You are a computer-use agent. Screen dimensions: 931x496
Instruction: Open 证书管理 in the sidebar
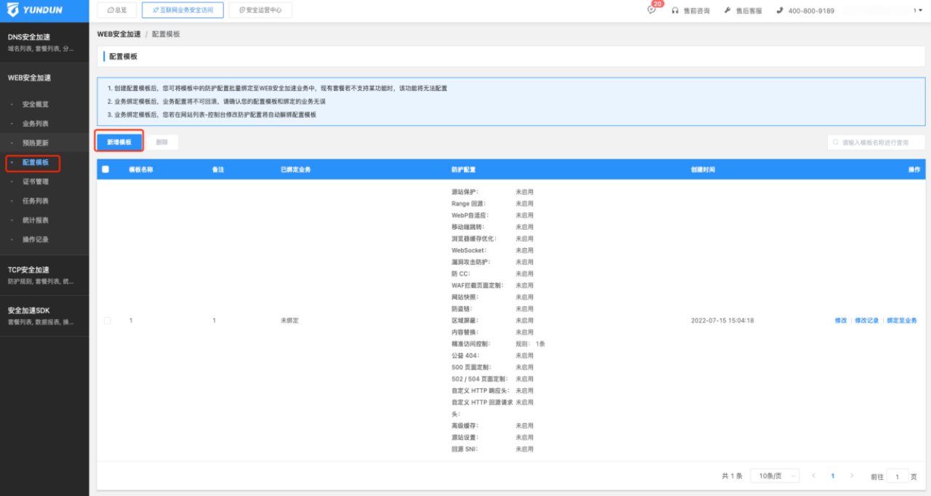tap(36, 182)
